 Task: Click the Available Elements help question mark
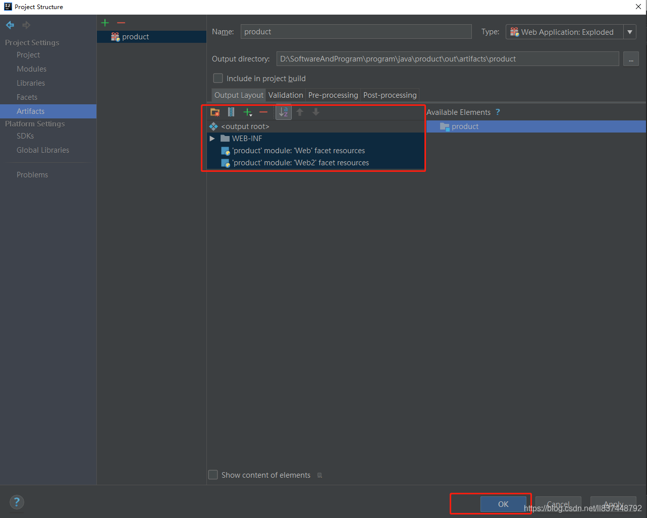coord(498,112)
